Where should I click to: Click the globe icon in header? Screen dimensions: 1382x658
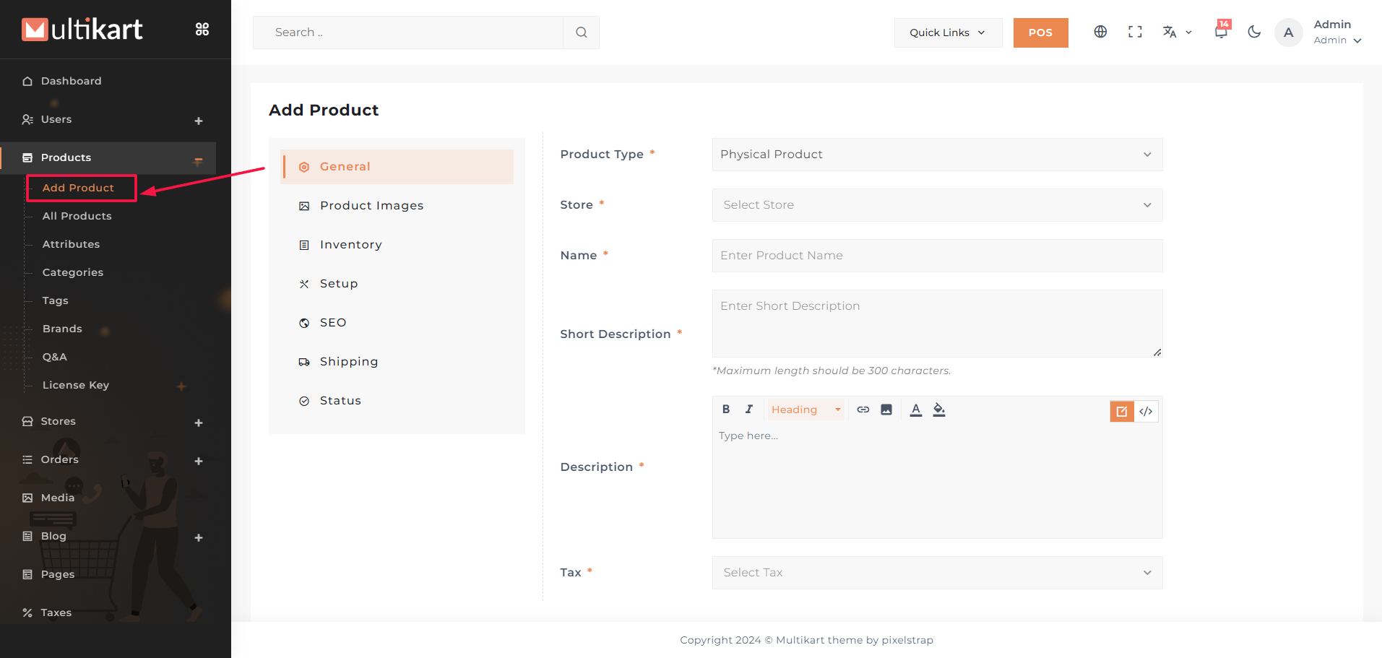tap(1100, 32)
